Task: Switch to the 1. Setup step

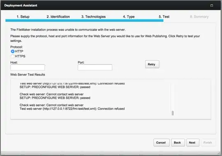Action: coord(23,17)
